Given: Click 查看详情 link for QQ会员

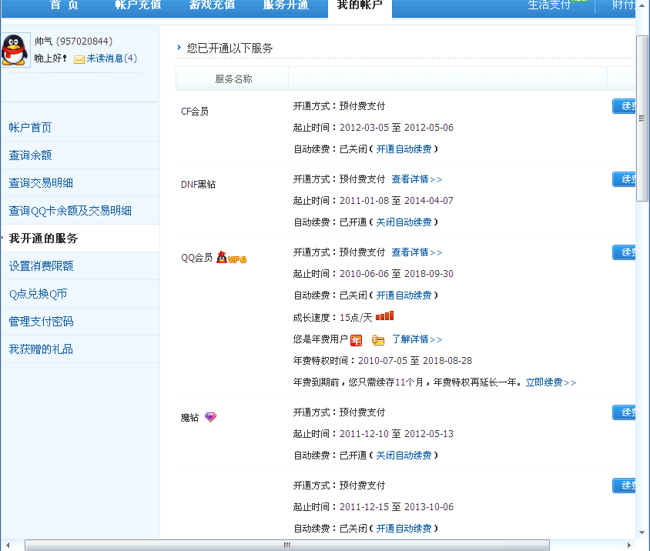Looking at the screenshot, I should 417,252.
